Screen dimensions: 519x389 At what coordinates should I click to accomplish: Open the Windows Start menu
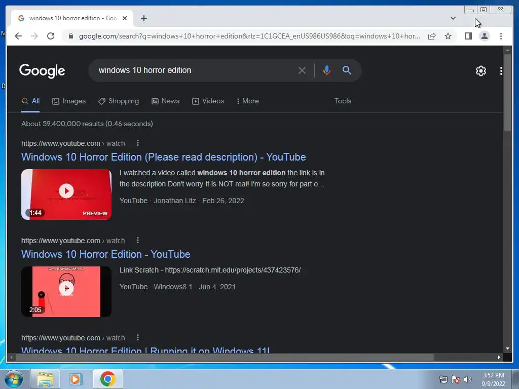(14, 379)
